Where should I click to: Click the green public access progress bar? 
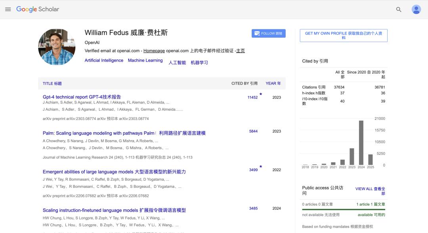click(x=343, y=210)
